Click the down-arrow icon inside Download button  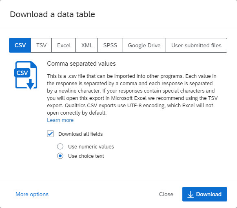[x=190, y=195]
